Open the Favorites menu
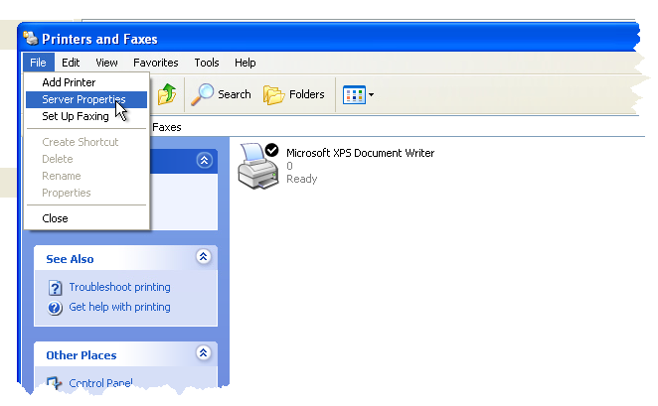Image resolution: width=658 pixels, height=406 pixels. pos(155,63)
